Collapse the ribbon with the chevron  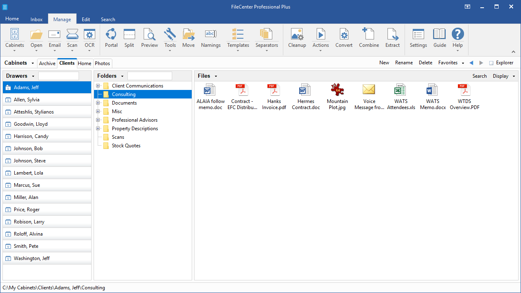513,52
